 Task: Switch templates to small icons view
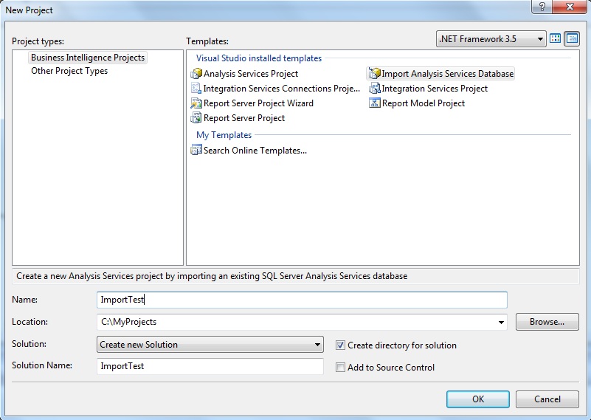(x=572, y=38)
